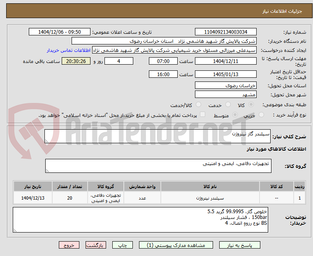The height and width of the screenshot is (256, 313).
Task: Click the جزئیات اطلاعات نیاز page title
Action: [x=282, y=11]
